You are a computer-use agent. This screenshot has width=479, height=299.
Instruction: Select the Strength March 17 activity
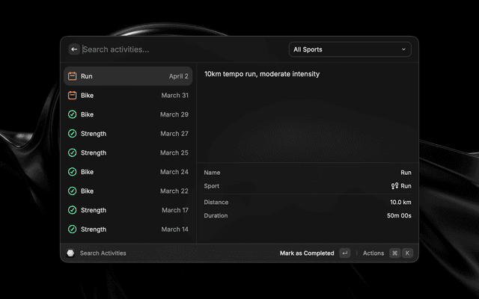click(128, 210)
